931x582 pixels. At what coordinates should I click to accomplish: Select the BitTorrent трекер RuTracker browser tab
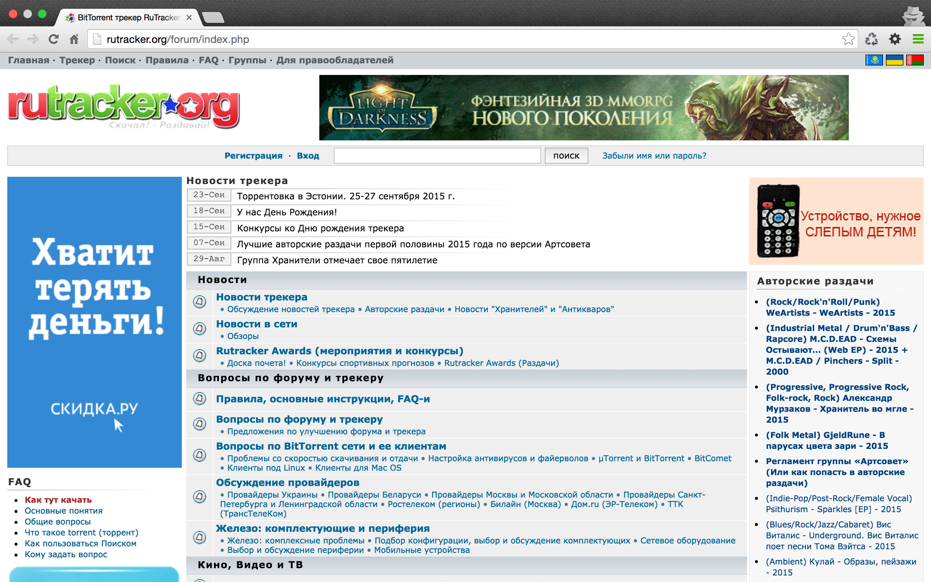(129, 18)
